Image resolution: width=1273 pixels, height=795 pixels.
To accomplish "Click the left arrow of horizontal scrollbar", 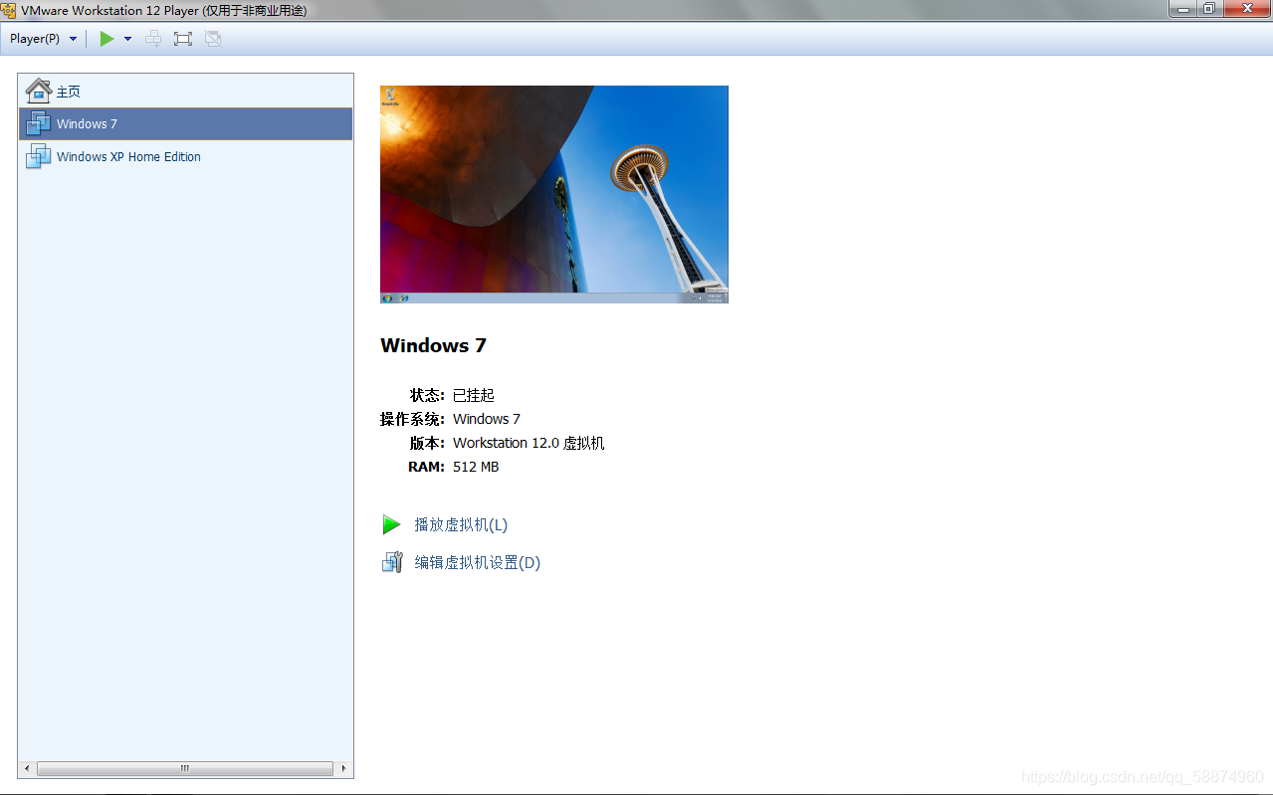I will (x=27, y=769).
